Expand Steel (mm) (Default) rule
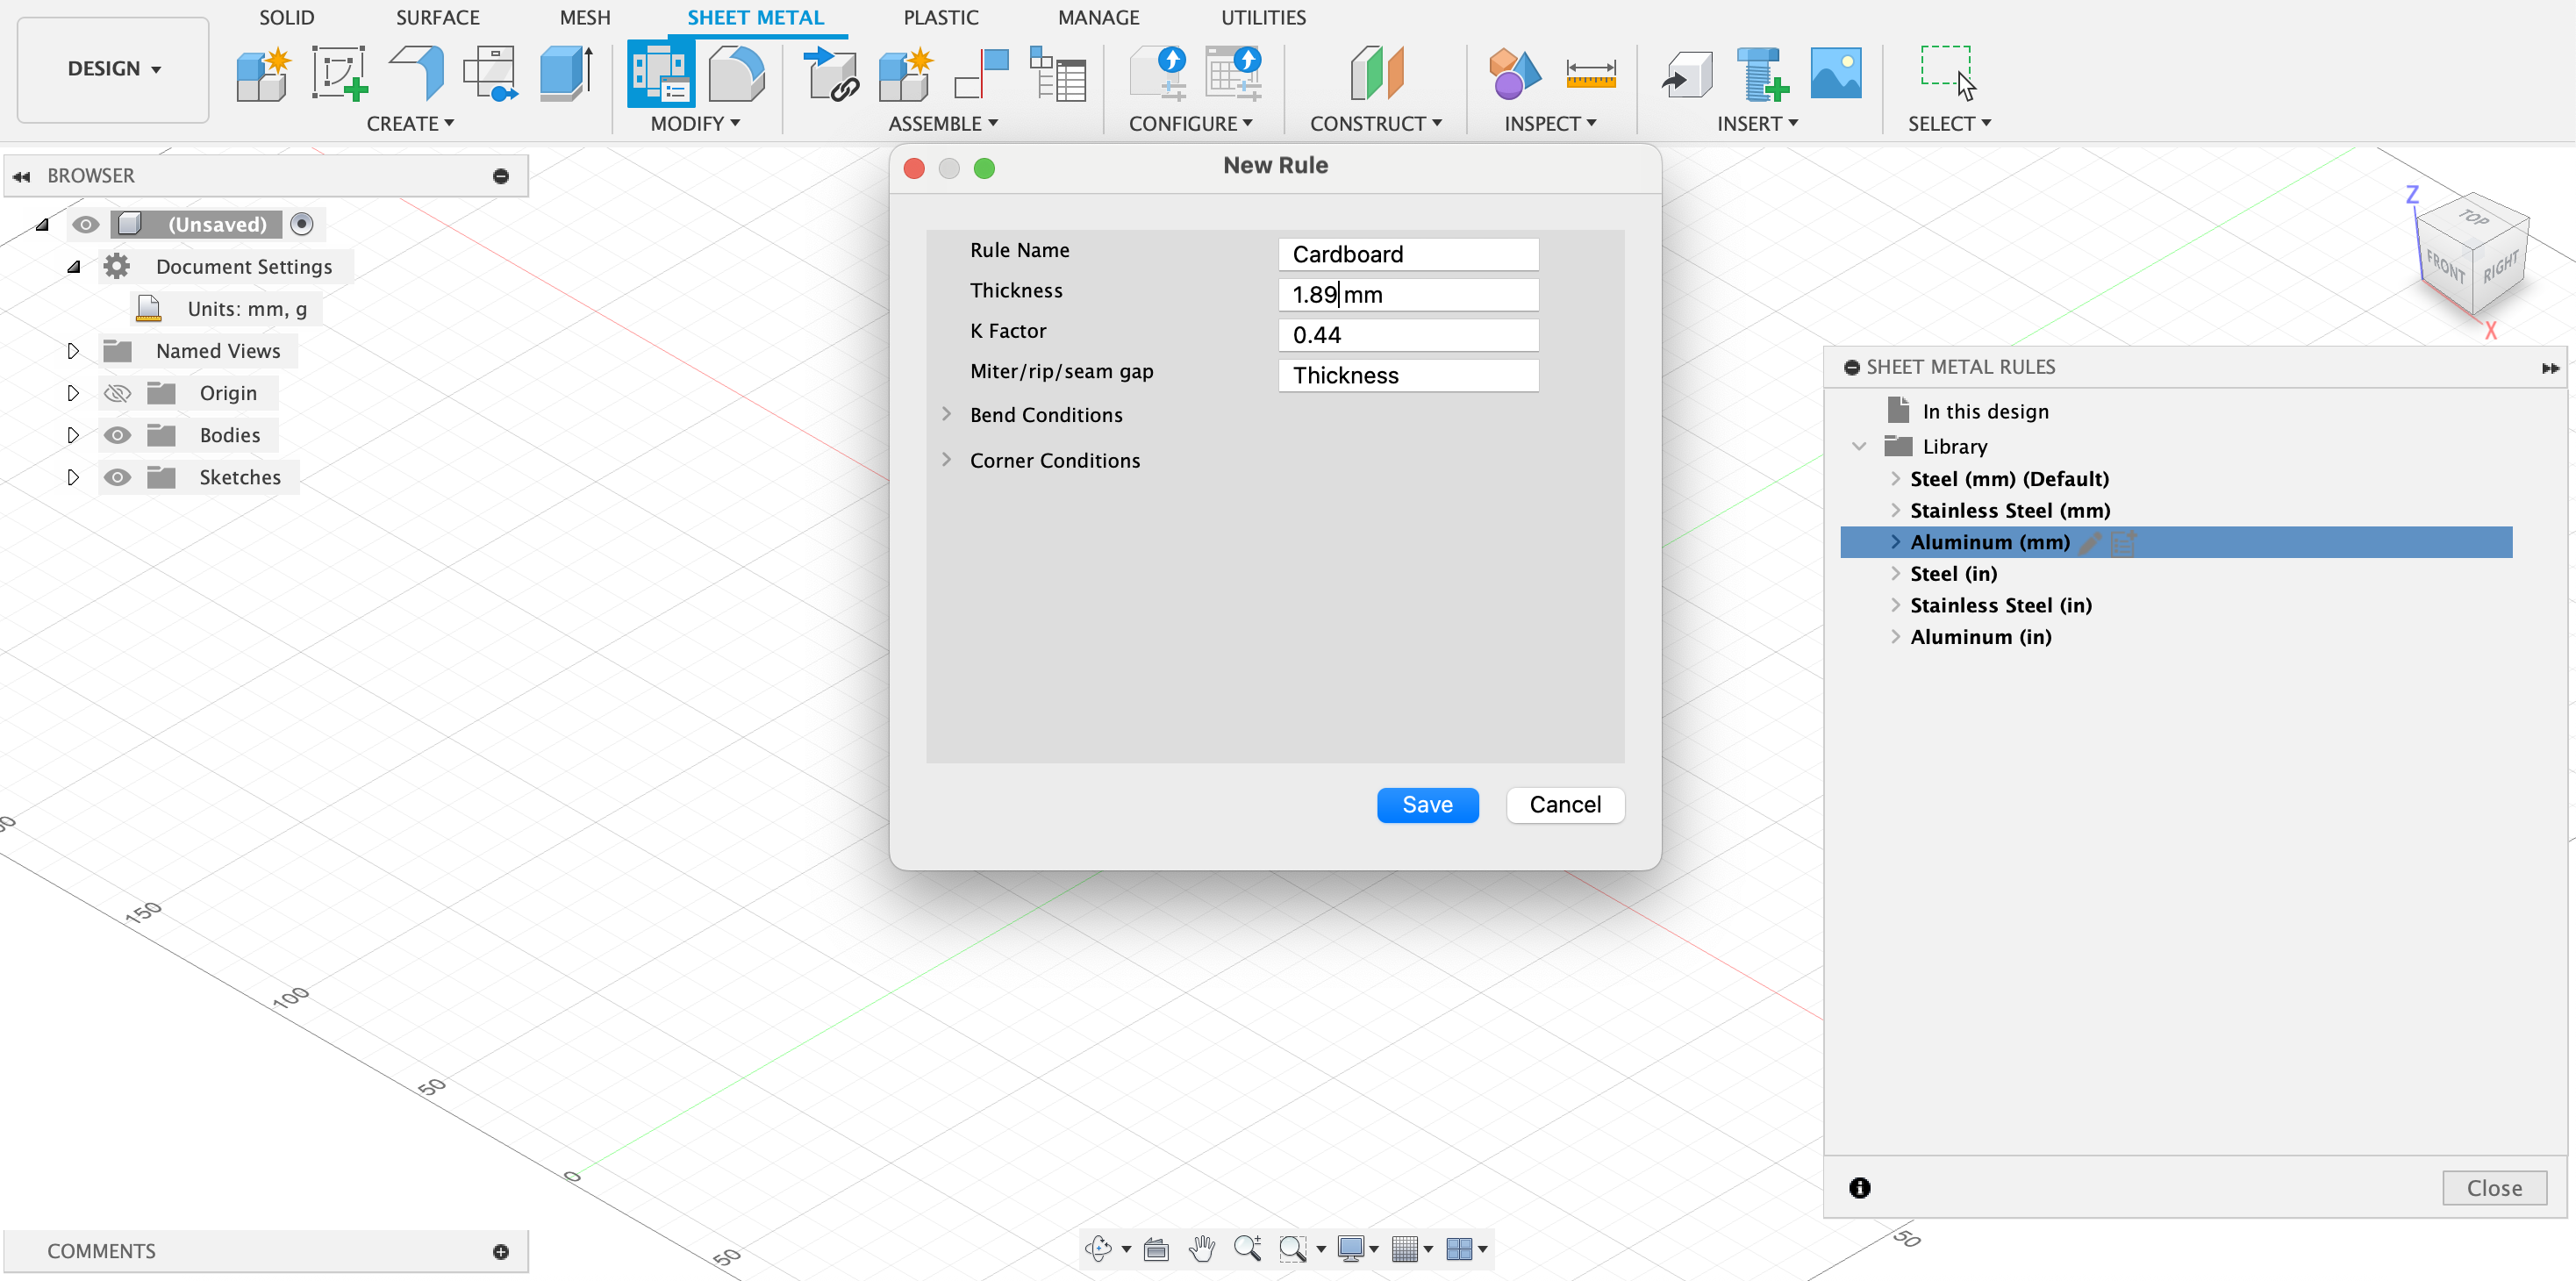Screen dimensions: 2576x1281 1895,479
